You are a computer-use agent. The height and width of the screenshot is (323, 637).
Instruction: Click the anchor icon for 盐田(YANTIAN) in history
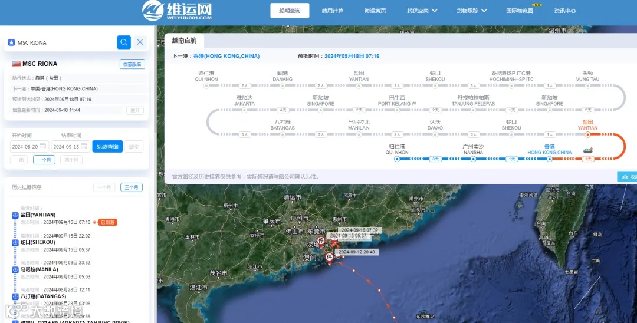click(15, 215)
